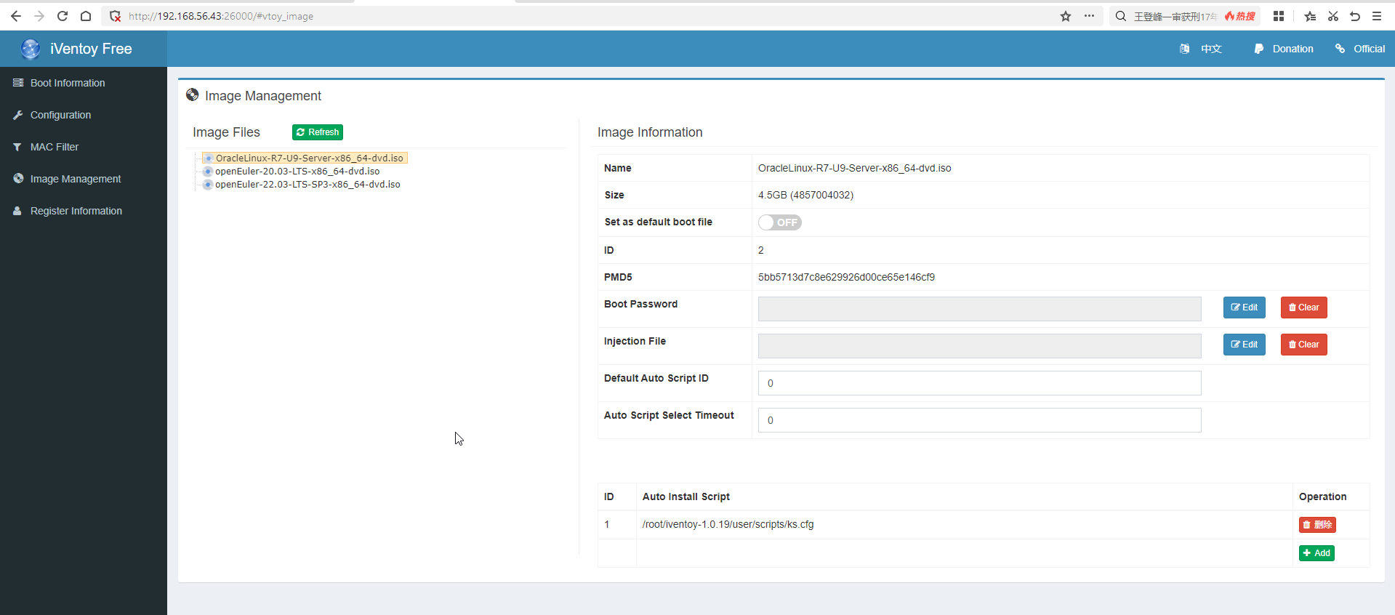This screenshot has height=615, width=1395.
Task: Select OracleLinux-R7-U9 ISO in tree
Action: tap(309, 158)
